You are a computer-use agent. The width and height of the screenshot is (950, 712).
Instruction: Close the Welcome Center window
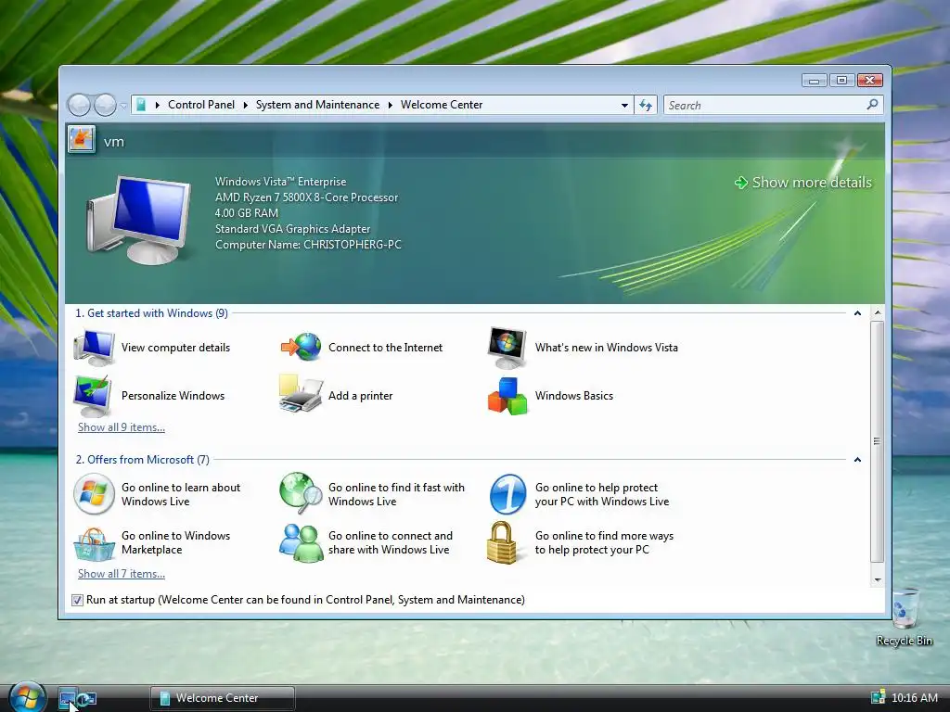click(870, 80)
